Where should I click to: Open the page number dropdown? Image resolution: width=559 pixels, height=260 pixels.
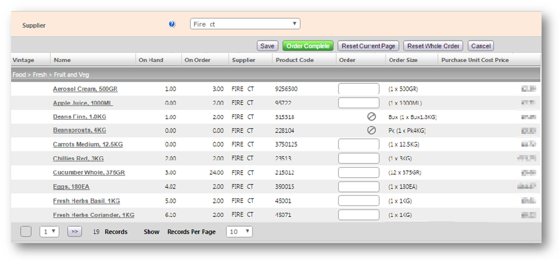point(49,232)
